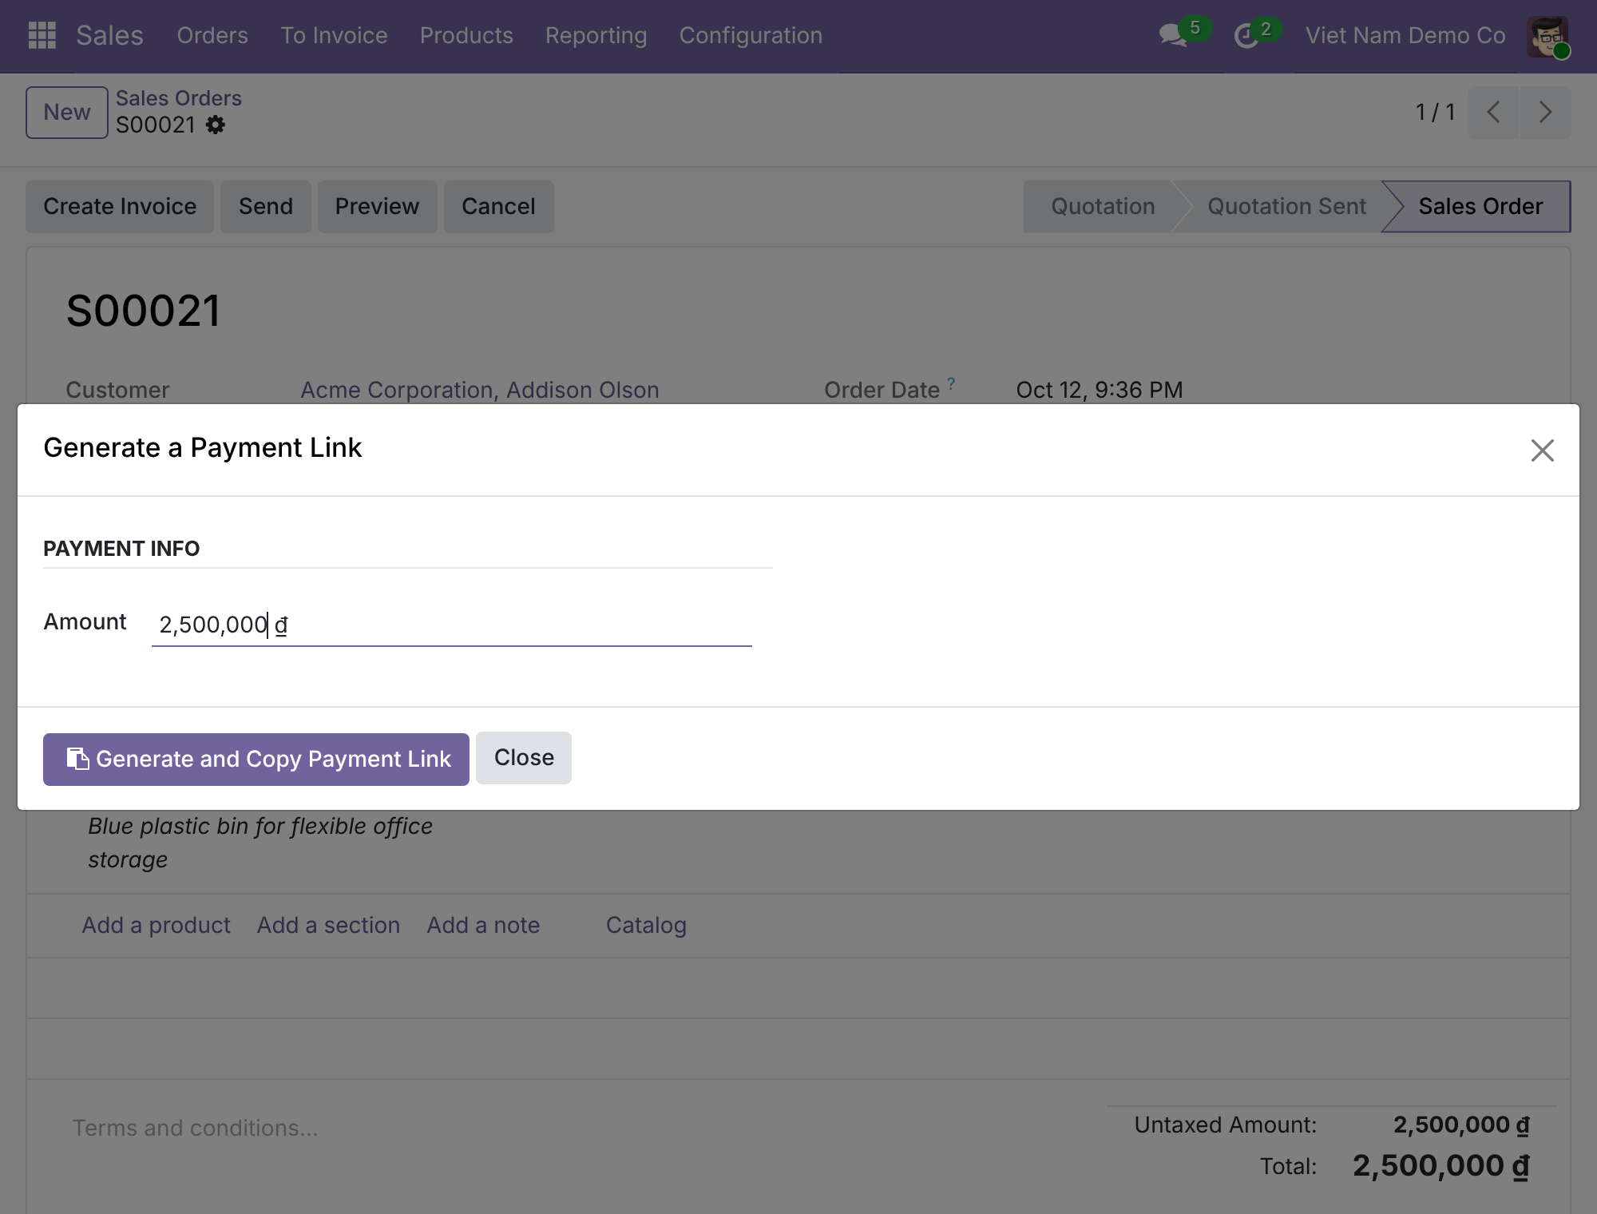This screenshot has width=1597, height=1214.
Task: Open the Catalog link
Action: [646, 925]
